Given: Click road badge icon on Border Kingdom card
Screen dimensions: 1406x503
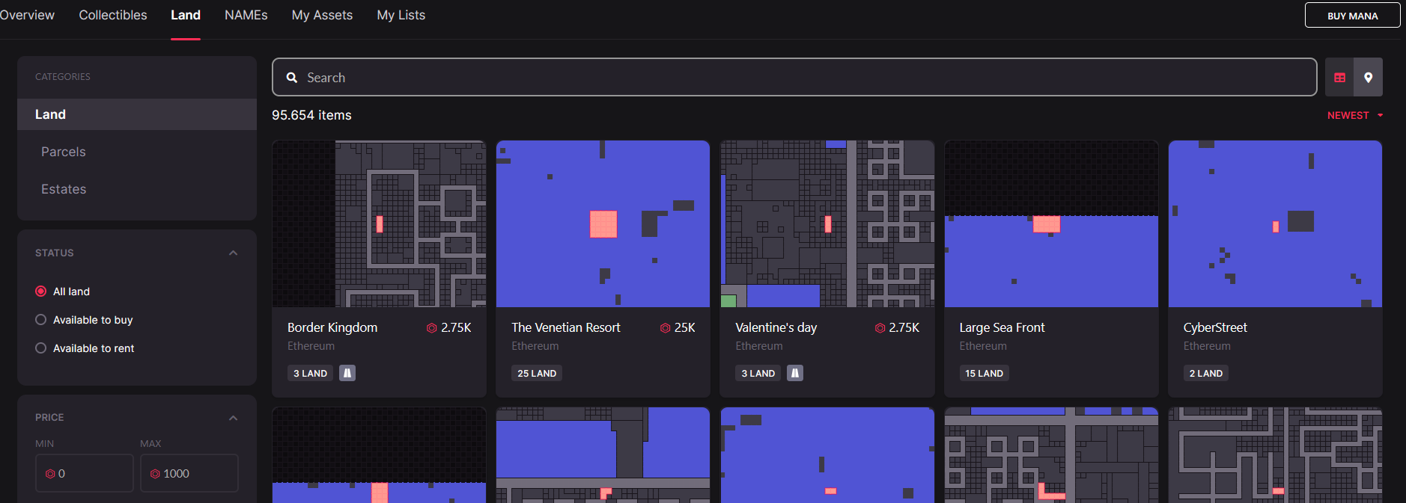Looking at the screenshot, I should (347, 373).
